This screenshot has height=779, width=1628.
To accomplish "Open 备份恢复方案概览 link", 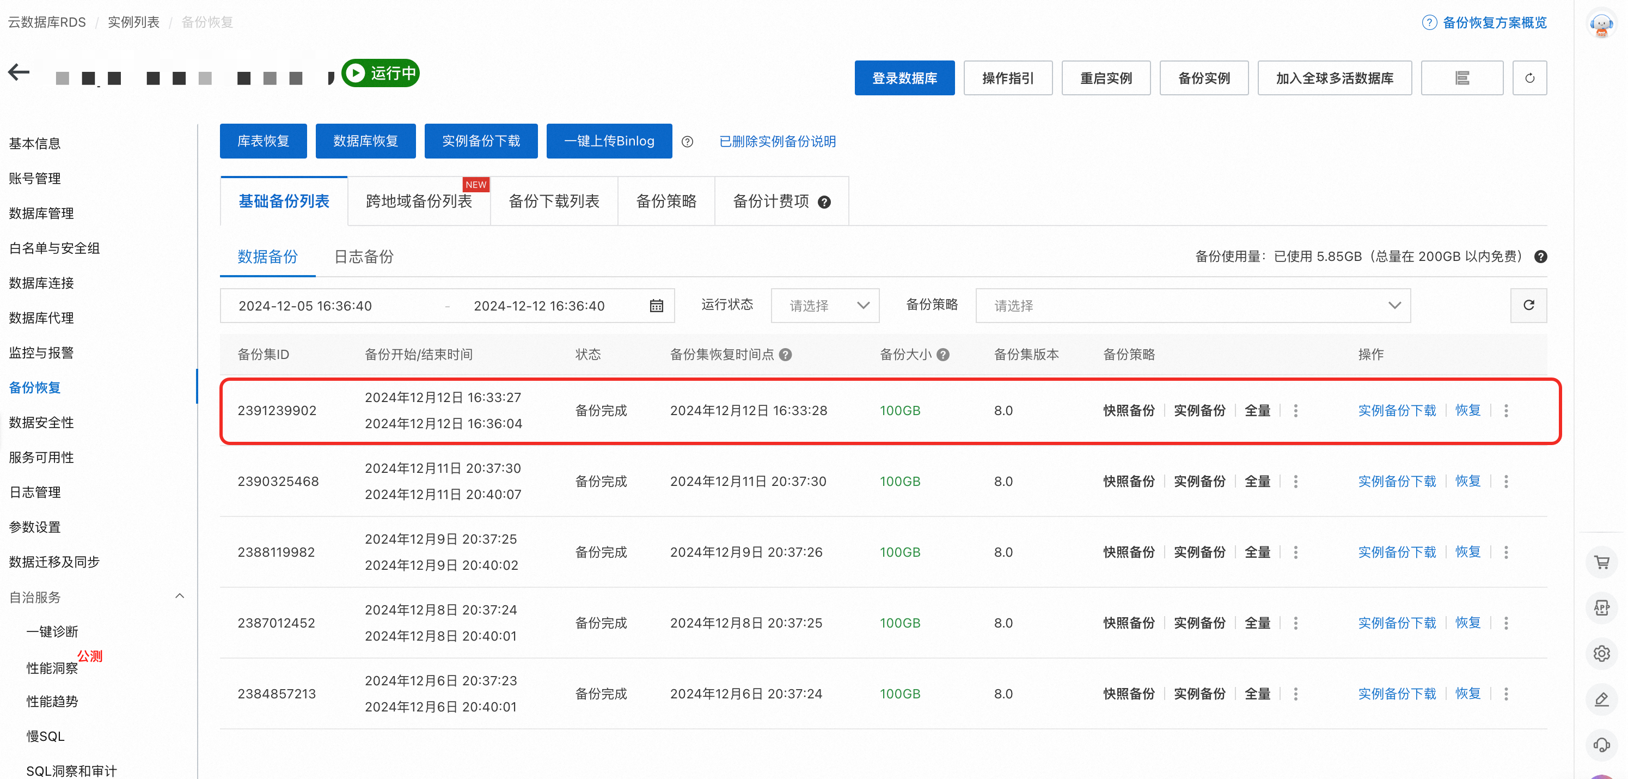I will click(1494, 23).
